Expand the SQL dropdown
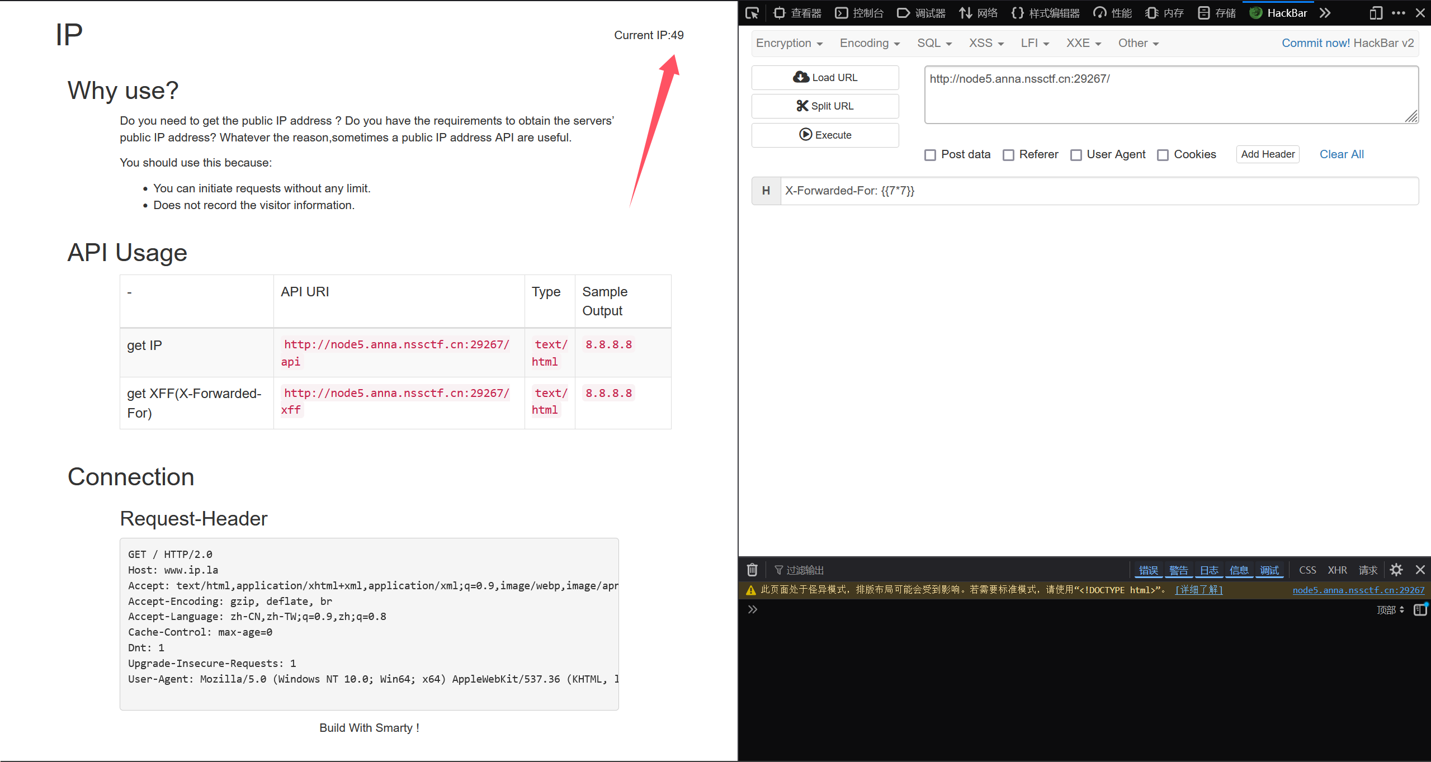 click(x=934, y=43)
